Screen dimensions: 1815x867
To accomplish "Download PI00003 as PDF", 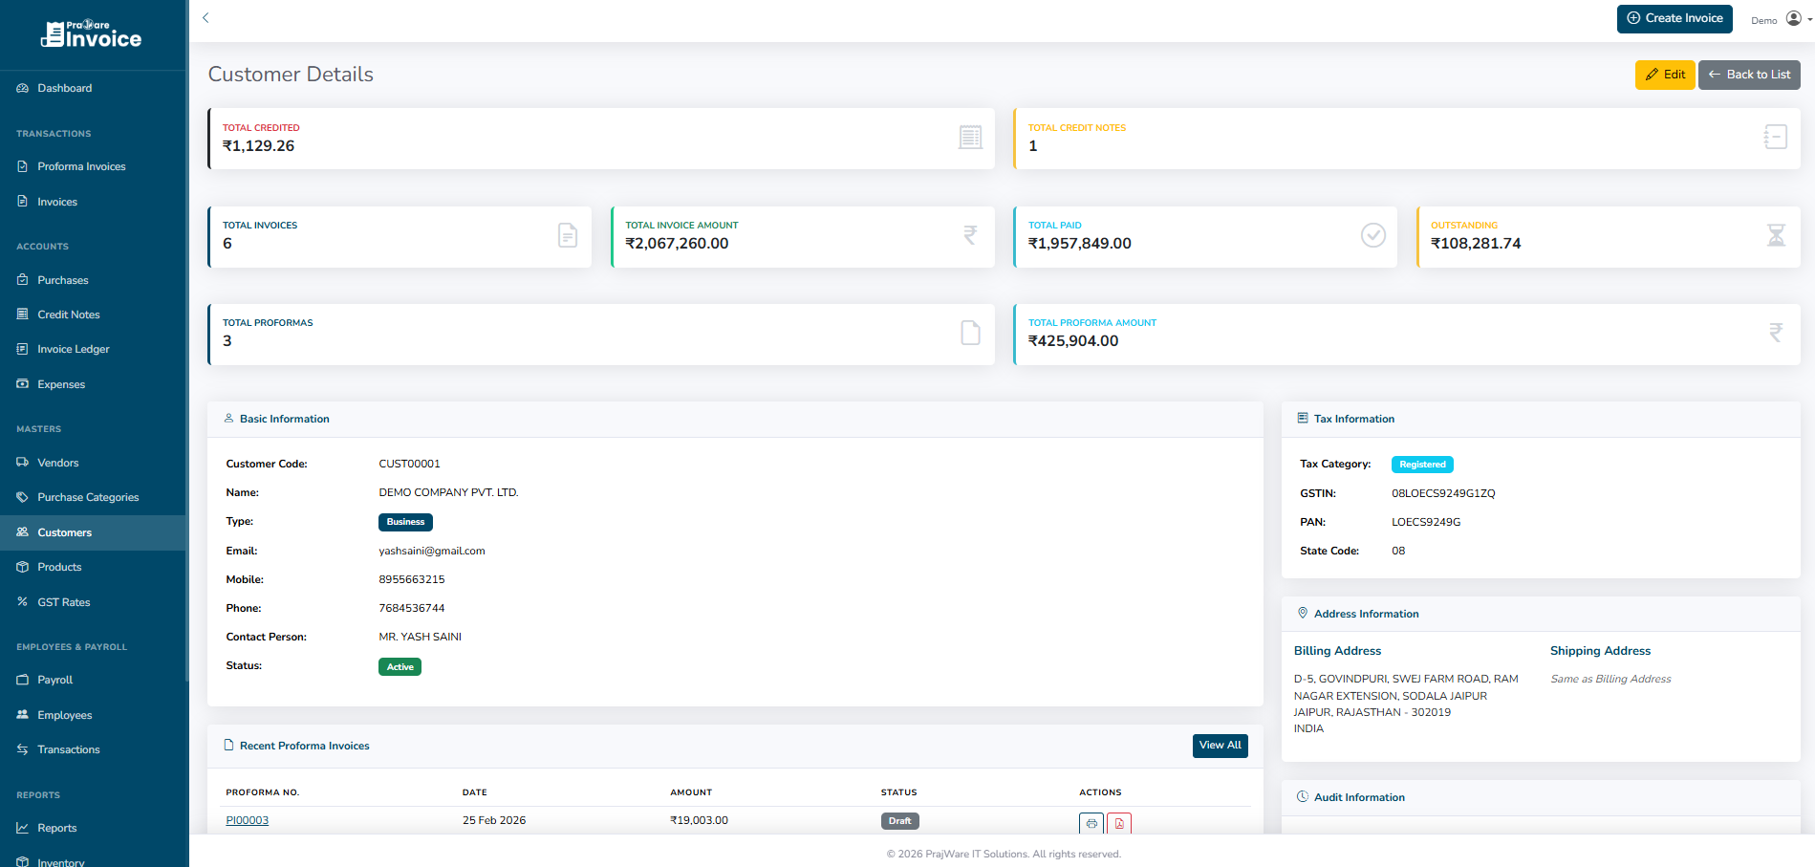I will (x=1119, y=823).
